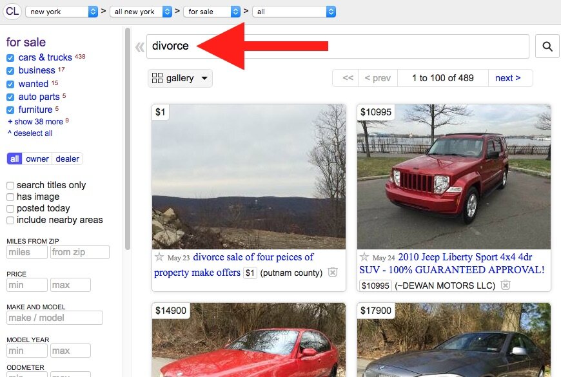
Task: Star the Jeep Liberty listing
Action: click(365, 256)
